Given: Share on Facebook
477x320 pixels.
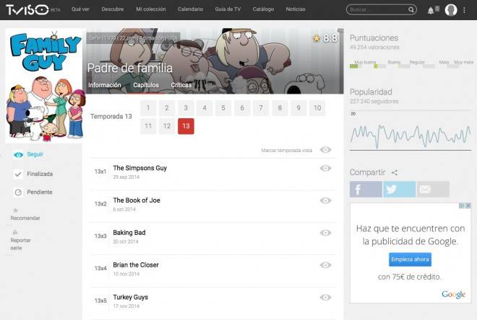Looking at the screenshot, I should (366, 190).
